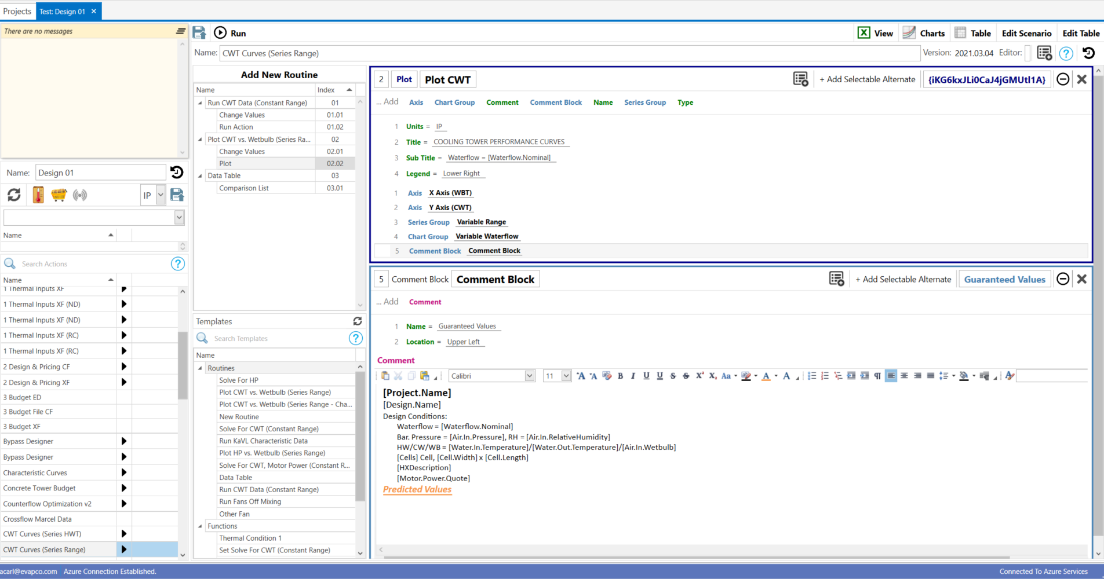The width and height of the screenshot is (1104, 579).
Task: Click the text highlight color swatch
Action: [746, 376]
